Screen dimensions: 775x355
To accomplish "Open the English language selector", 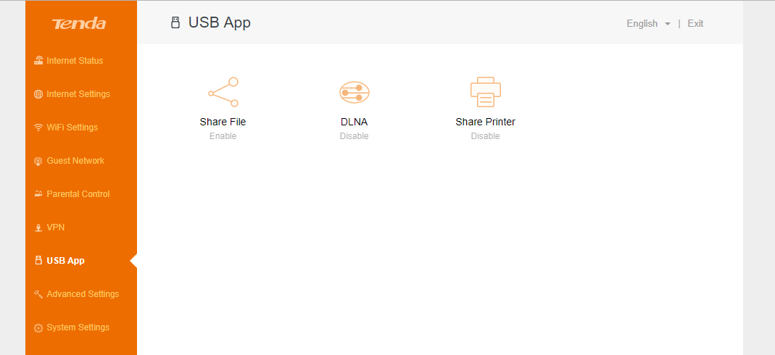I will [x=642, y=24].
